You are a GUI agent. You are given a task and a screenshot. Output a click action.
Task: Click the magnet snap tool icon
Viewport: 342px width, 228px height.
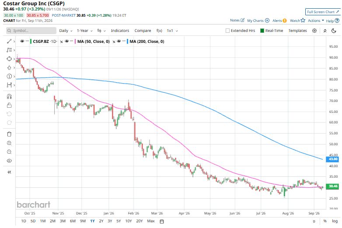click(x=9, y=96)
